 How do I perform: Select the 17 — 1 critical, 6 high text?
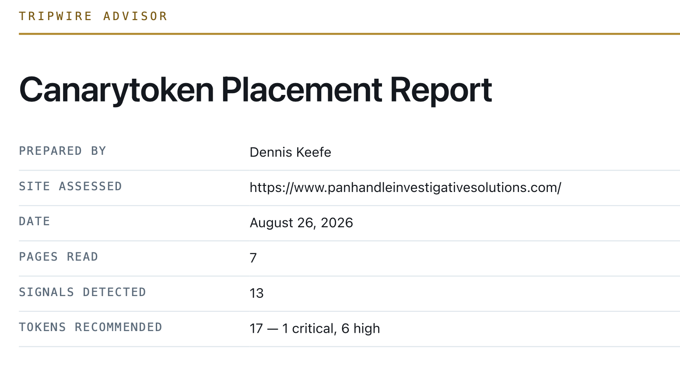(315, 328)
